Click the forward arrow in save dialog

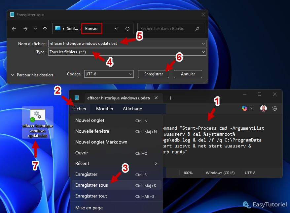point(25,29)
